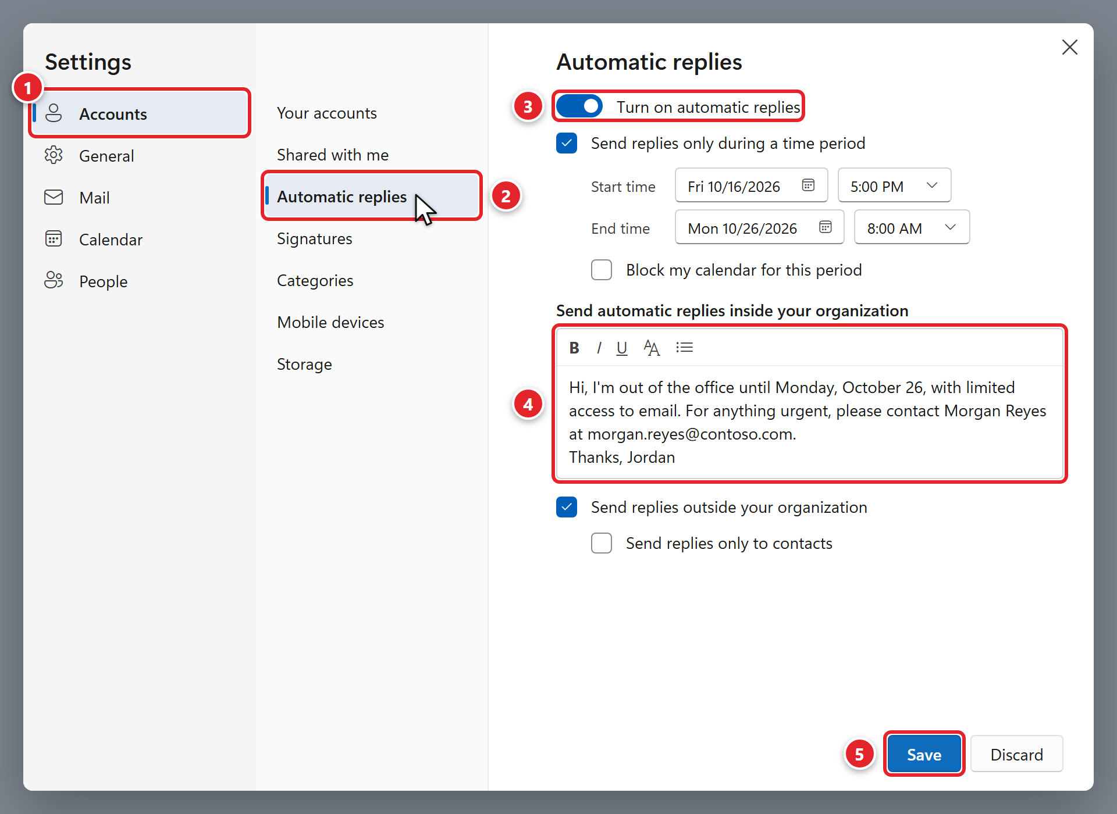Apply italic formatting in reply editor
The height and width of the screenshot is (814, 1117).
[x=599, y=348]
